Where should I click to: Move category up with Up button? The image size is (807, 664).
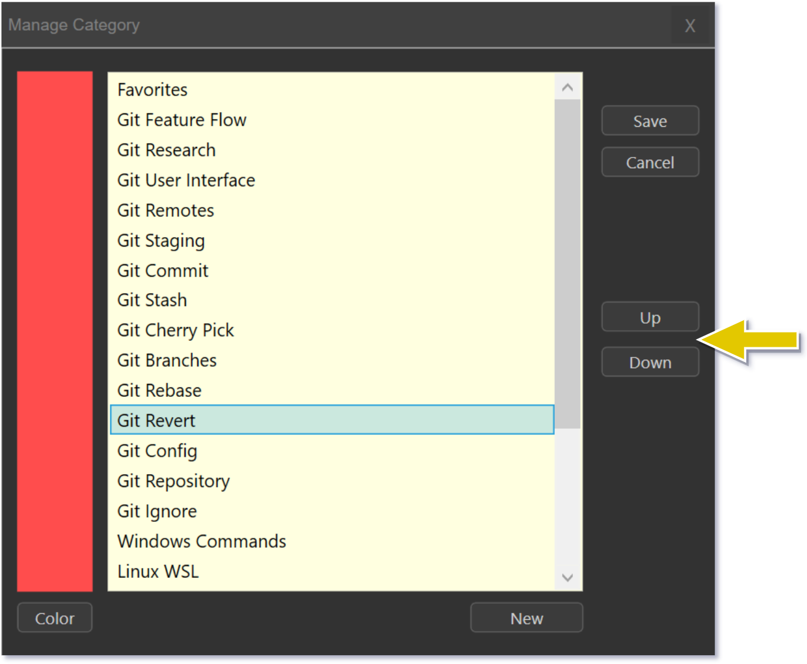650,317
